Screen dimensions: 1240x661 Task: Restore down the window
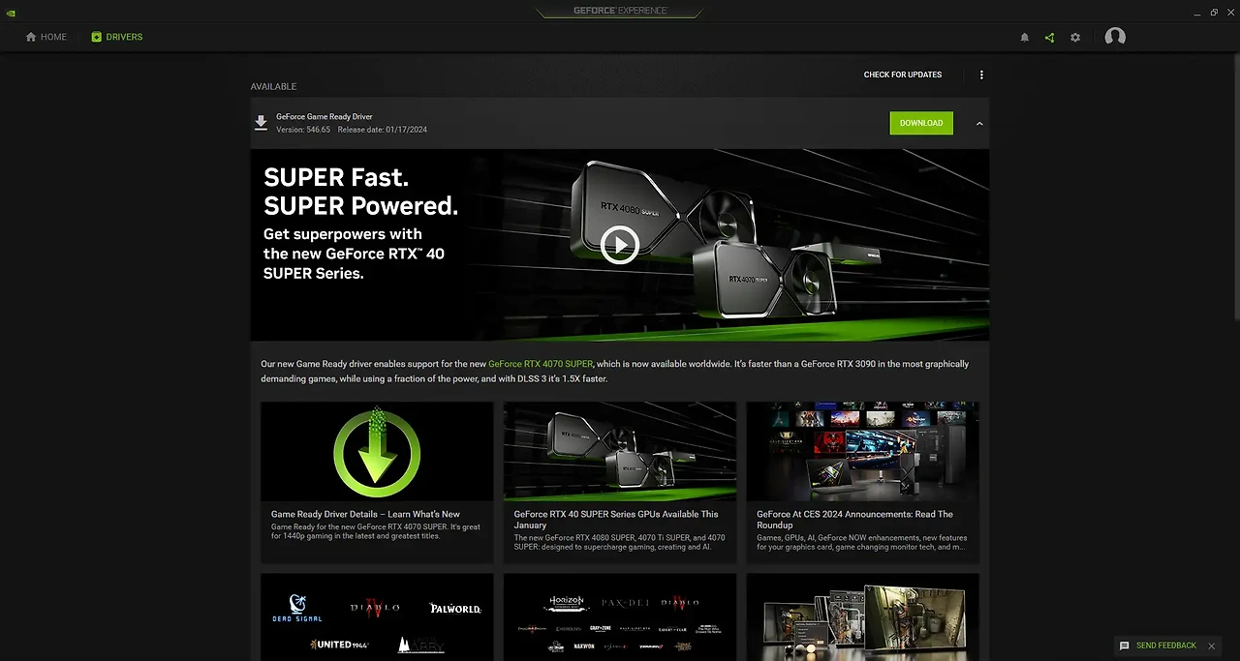click(x=1214, y=12)
